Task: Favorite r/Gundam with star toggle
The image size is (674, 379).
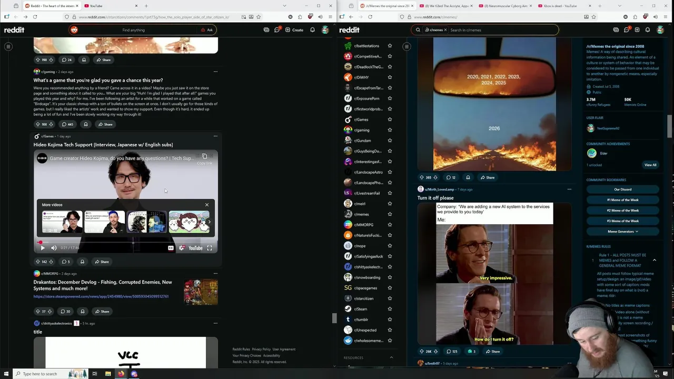Action: [390, 141]
